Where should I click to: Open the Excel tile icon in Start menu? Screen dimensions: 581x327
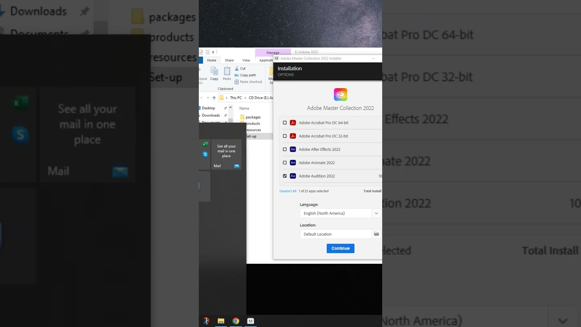(205, 144)
